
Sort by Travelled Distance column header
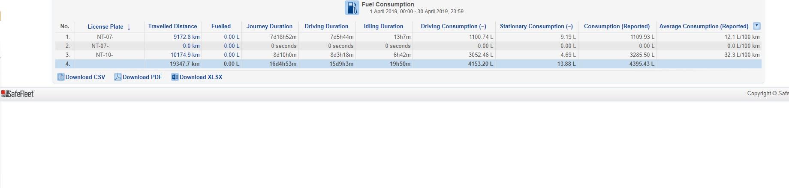(x=172, y=26)
